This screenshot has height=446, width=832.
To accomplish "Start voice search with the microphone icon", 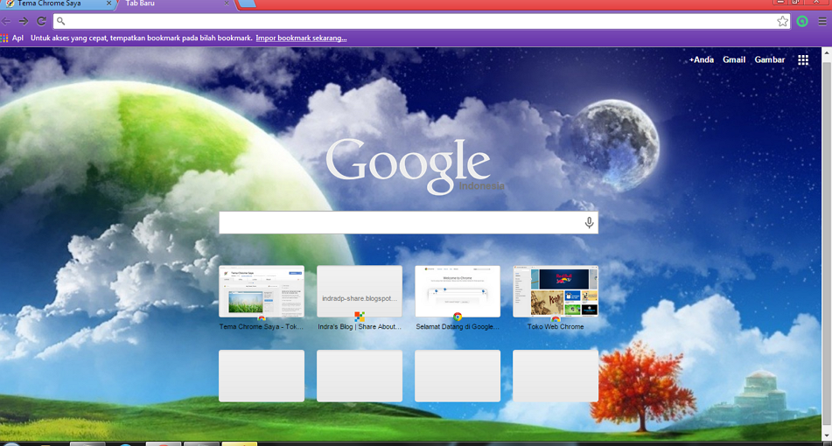I will (589, 223).
